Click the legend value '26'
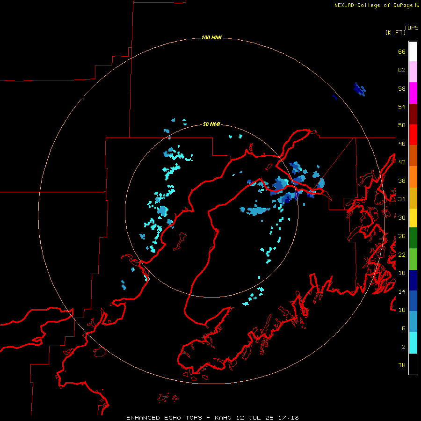 402,236
